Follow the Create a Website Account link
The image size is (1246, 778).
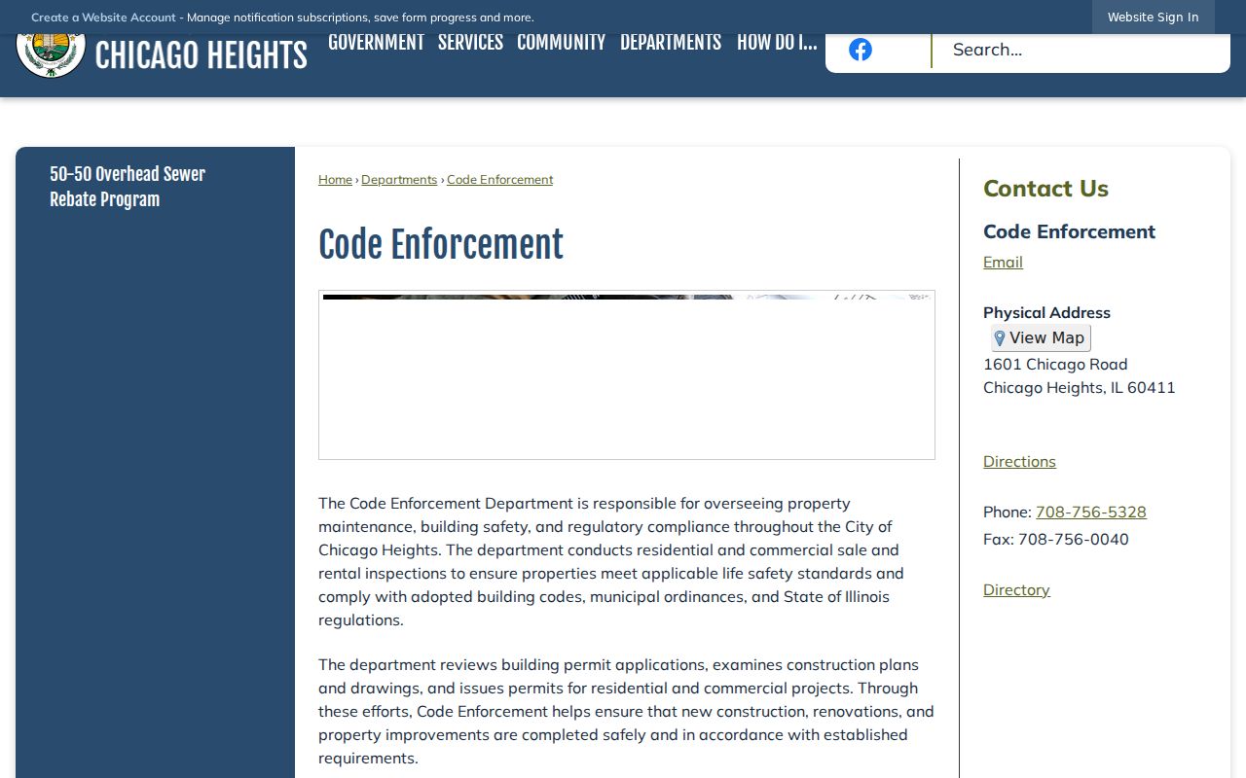point(103,18)
